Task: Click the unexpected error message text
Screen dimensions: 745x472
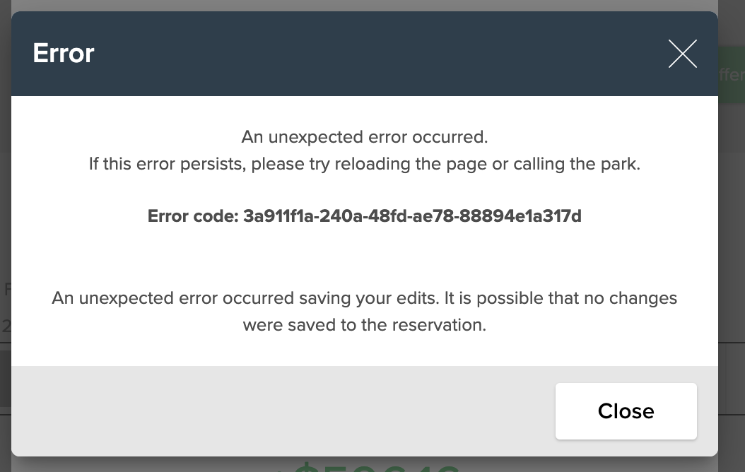Action: 364,136
